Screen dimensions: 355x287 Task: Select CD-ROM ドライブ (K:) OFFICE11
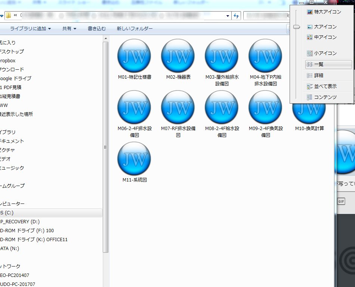[34, 240]
